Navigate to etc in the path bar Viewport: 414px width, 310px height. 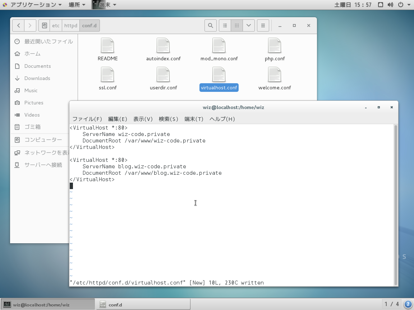click(x=56, y=25)
